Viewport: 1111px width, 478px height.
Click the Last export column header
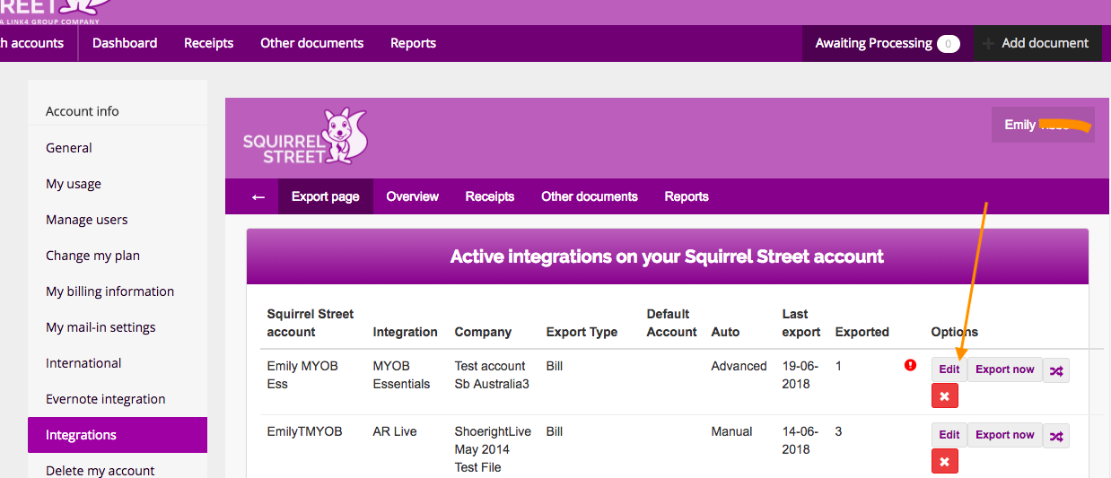pos(801,323)
